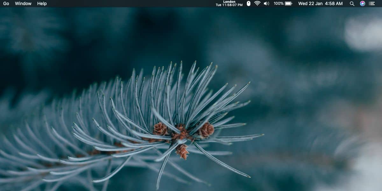The image size is (382, 191).
Task: Click the 100% battery percentage text
Action: [278, 3]
